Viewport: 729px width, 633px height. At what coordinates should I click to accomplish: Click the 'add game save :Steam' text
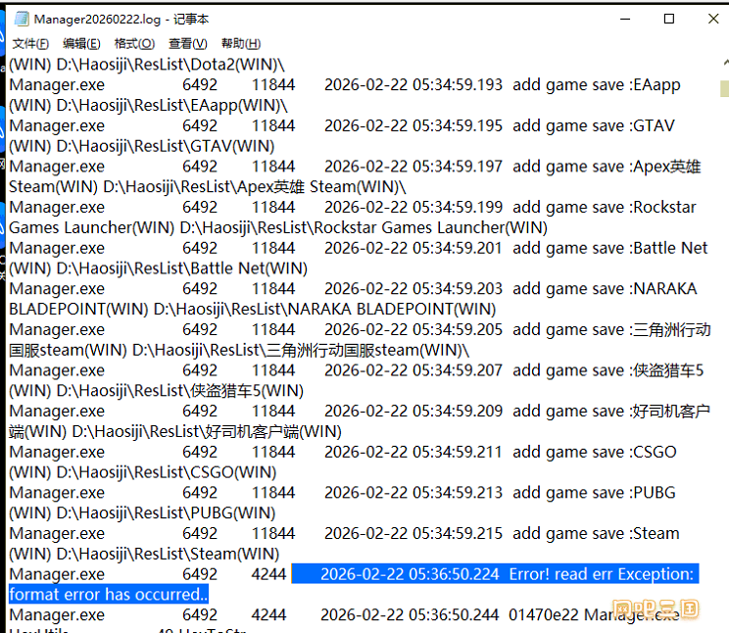pos(596,533)
